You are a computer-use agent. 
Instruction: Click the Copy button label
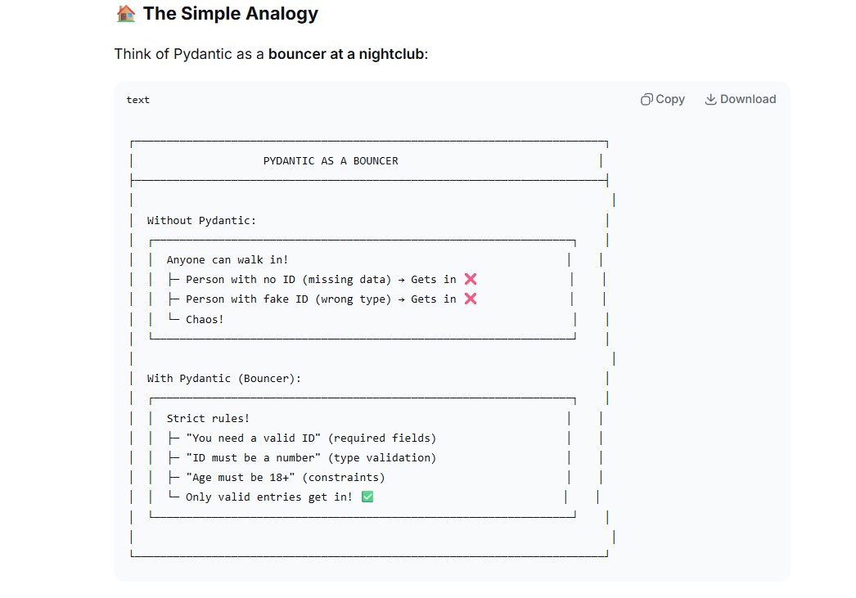tap(670, 99)
